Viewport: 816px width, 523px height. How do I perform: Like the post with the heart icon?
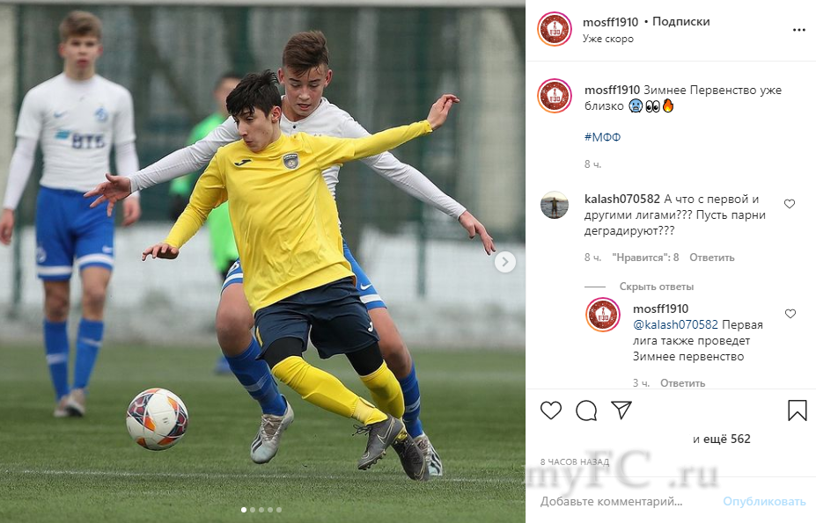[550, 410]
